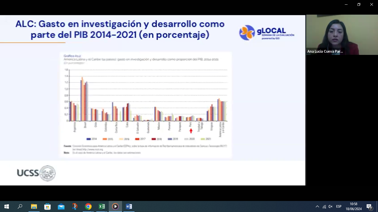Open the Windows Start menu
378x212 pixels.
tap(7, 206)
